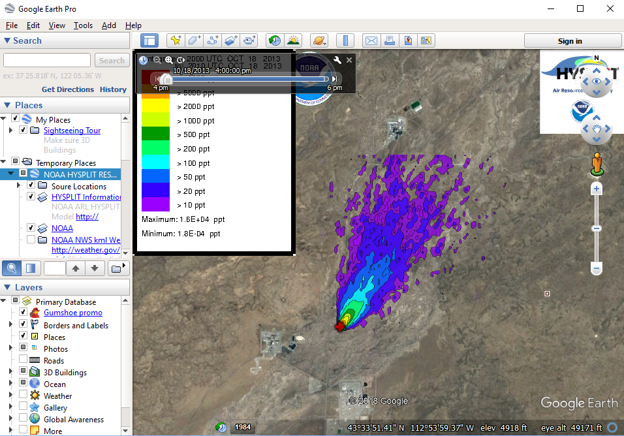Open the Add menu

coord(108,25)
